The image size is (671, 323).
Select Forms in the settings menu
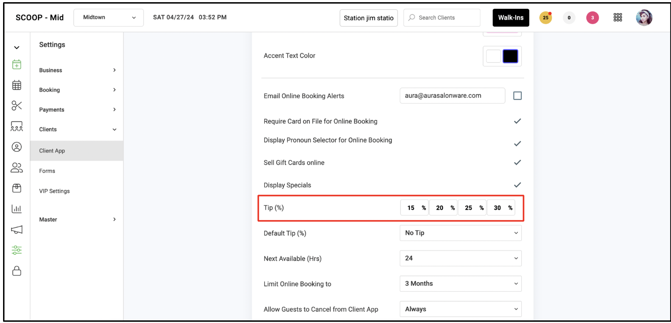pos(47,171)
